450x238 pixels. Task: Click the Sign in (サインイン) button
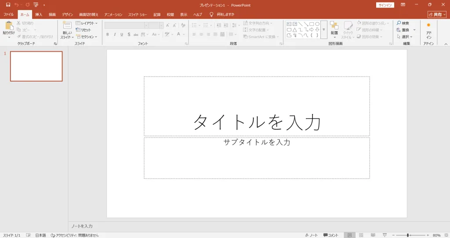tap(385, 5)
